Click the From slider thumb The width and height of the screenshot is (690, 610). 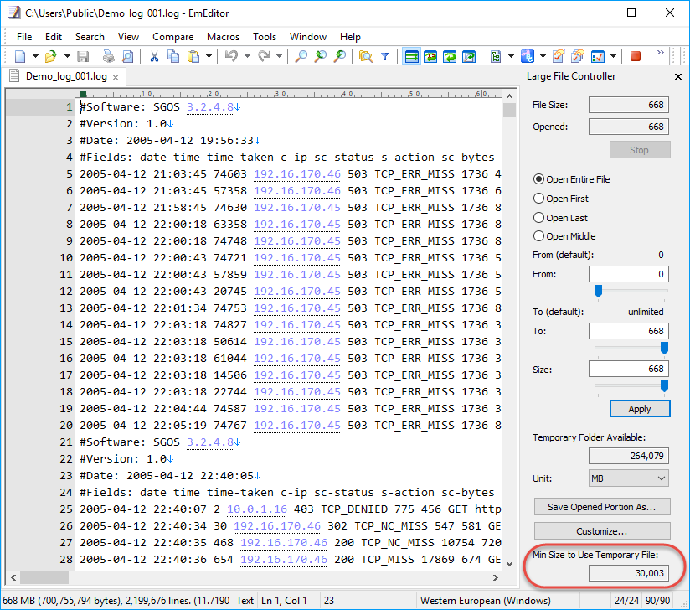(598, 291)
